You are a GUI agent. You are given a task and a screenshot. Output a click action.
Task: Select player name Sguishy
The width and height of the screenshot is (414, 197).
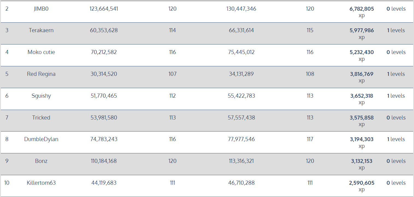tap(41, 96)
